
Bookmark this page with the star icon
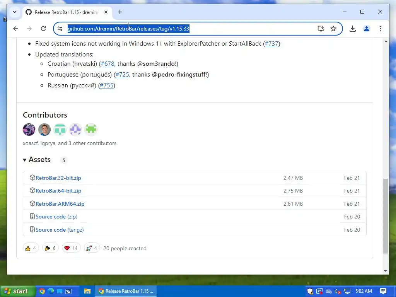[333, 29]
